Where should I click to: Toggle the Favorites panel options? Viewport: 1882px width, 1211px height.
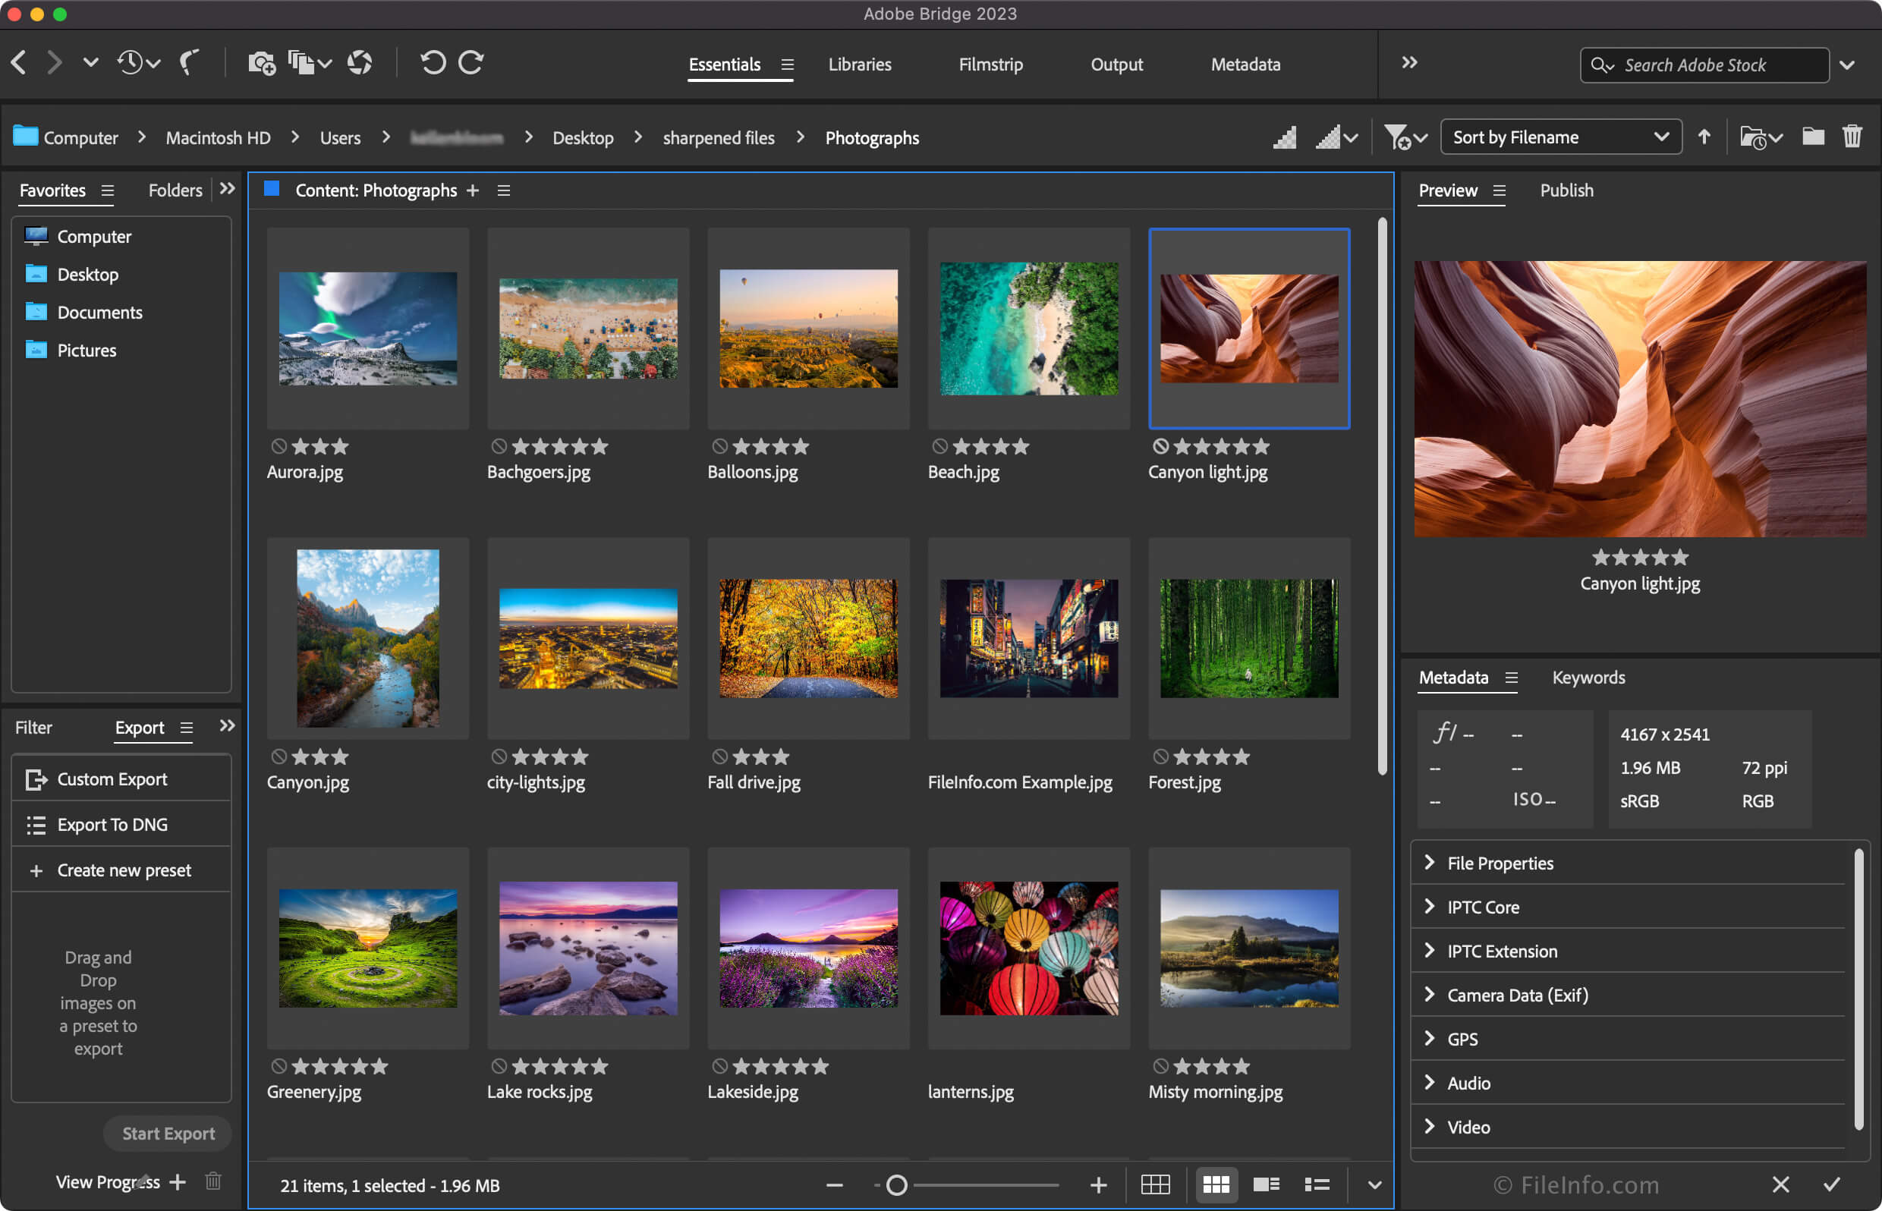107,190
